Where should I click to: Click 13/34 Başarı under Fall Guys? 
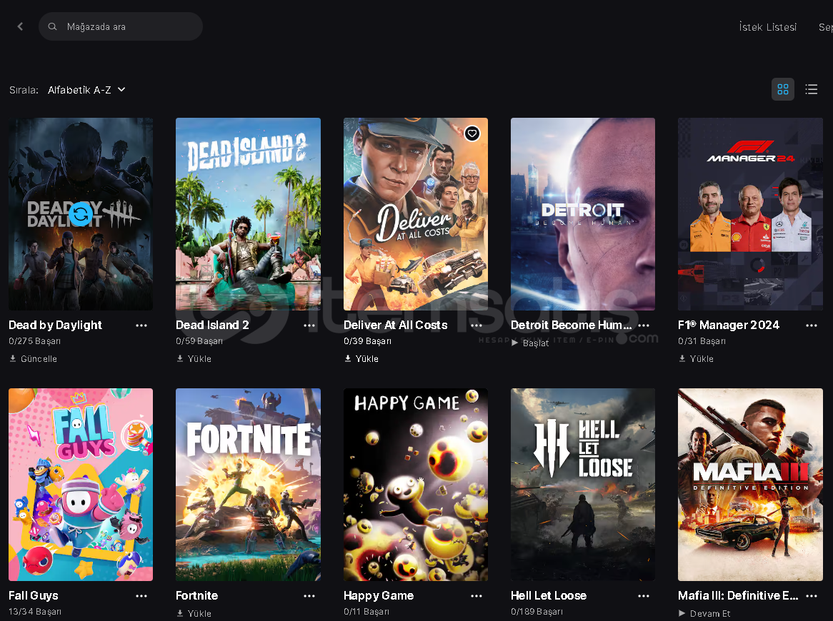click(35, 612)
